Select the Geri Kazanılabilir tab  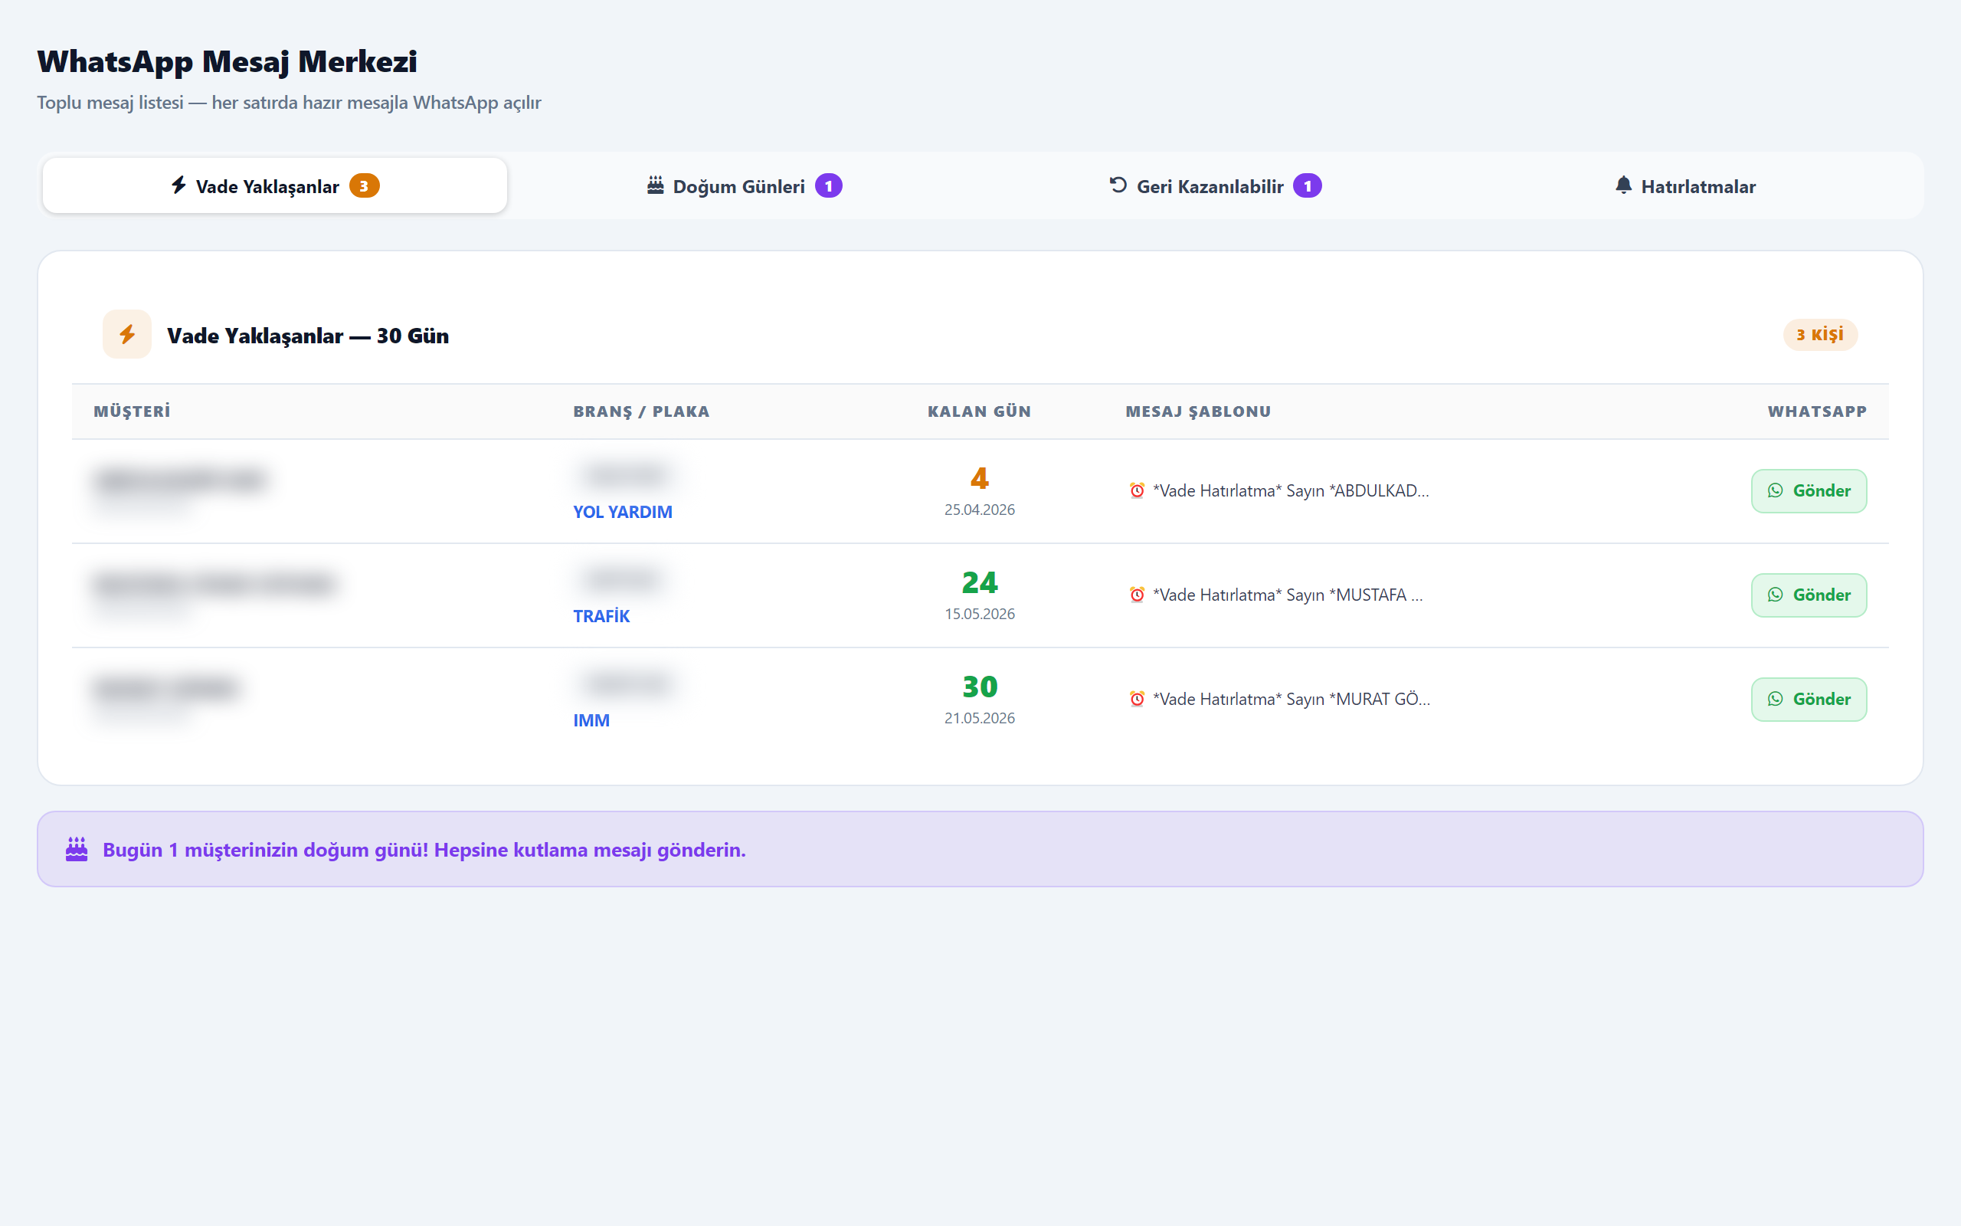click(1215, 185)
